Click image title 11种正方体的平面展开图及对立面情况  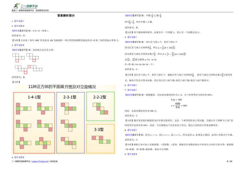(x=62, y=87)
